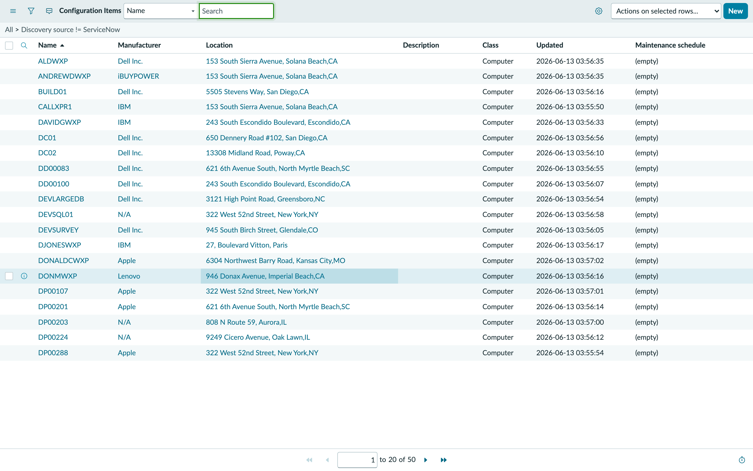Open the DP00201 record
Screen dimensions: 753x471
coord(53,306)
